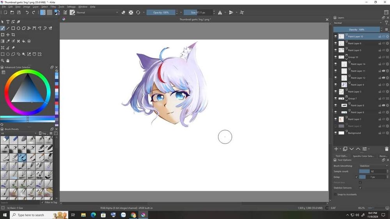Click the Redo arrow in toolbar

pyautogui.click(x=33, y=12)
